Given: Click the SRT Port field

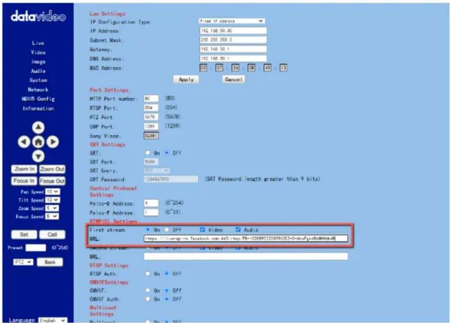Looking at the screenshot, I should click(x=151, y=162).
